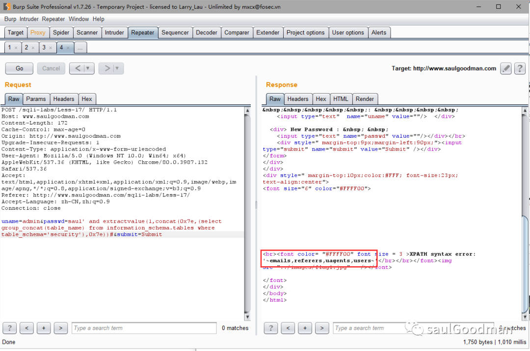This screenshot has height=351, width=530.
Task: Close Repeater tab 1
Action: (x=16, y=48)
